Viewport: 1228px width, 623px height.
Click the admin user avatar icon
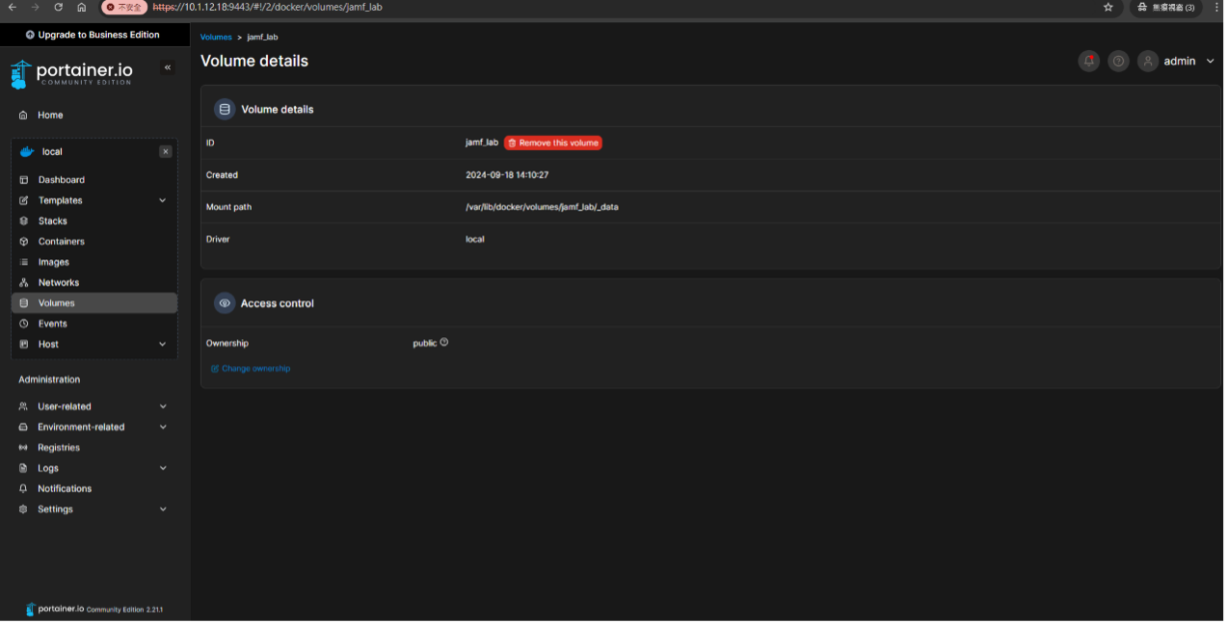point(1147,61)
